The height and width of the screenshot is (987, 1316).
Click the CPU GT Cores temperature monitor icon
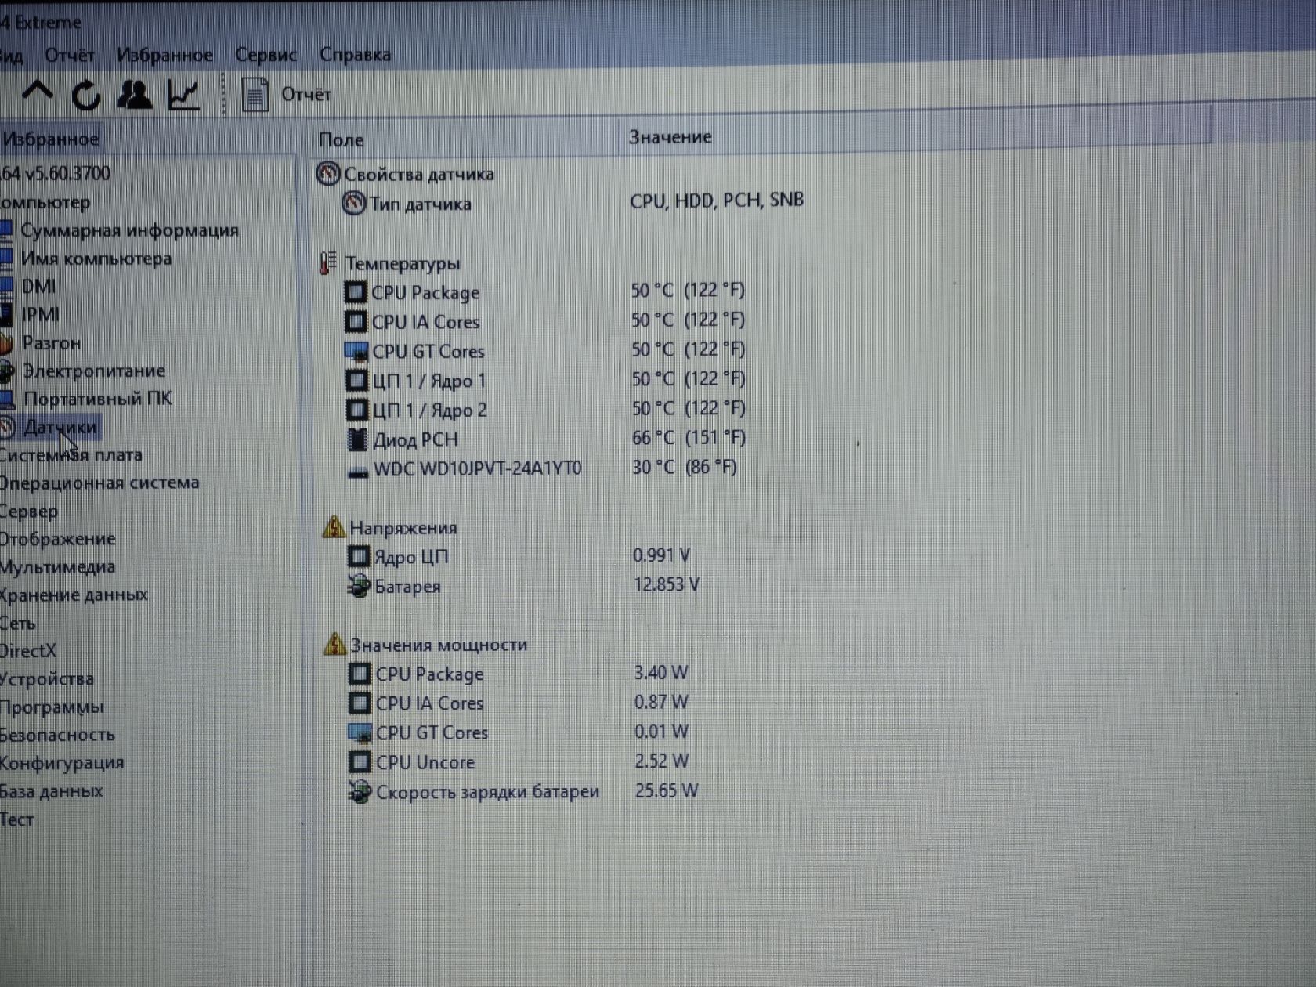[x=356, y=352]
